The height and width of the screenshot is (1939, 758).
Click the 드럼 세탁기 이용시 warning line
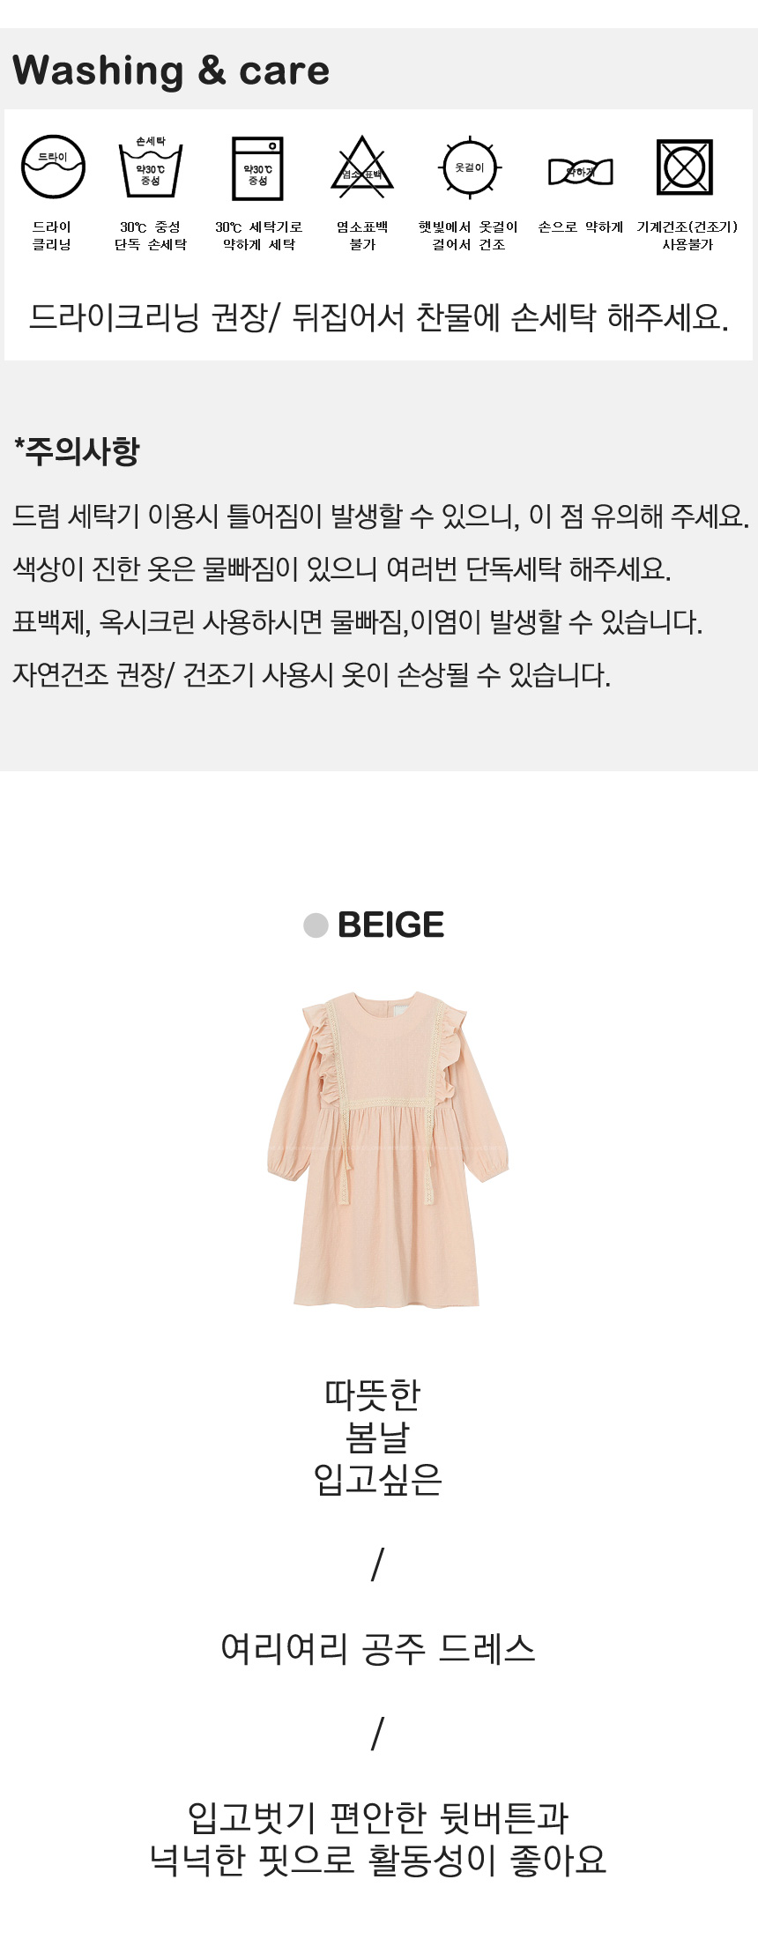click(381, 516)
